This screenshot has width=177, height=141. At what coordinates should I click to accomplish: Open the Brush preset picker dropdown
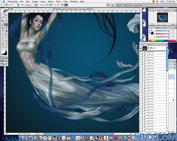pos(18,5)
